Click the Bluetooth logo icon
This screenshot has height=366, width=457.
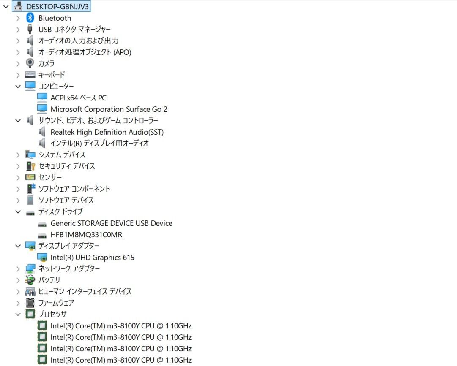point(30,18)
